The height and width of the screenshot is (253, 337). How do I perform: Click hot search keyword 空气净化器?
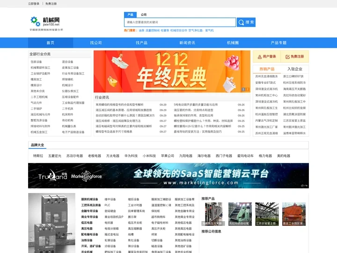pos(195,30)
